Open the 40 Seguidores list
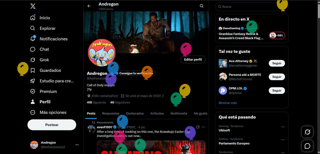This screenshot has width=320, height=154. coord(120,102)
